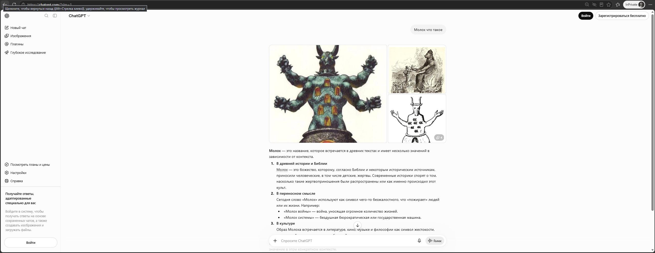Open the reader view page icon

pos(601,4)
